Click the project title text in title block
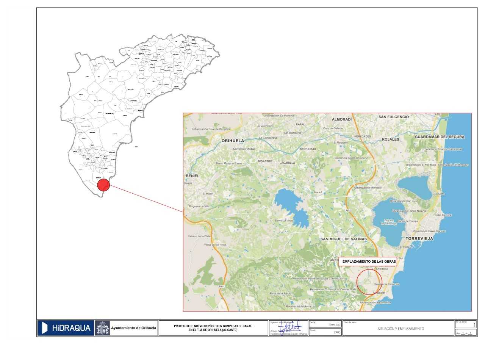 click(x=213, y=328)
